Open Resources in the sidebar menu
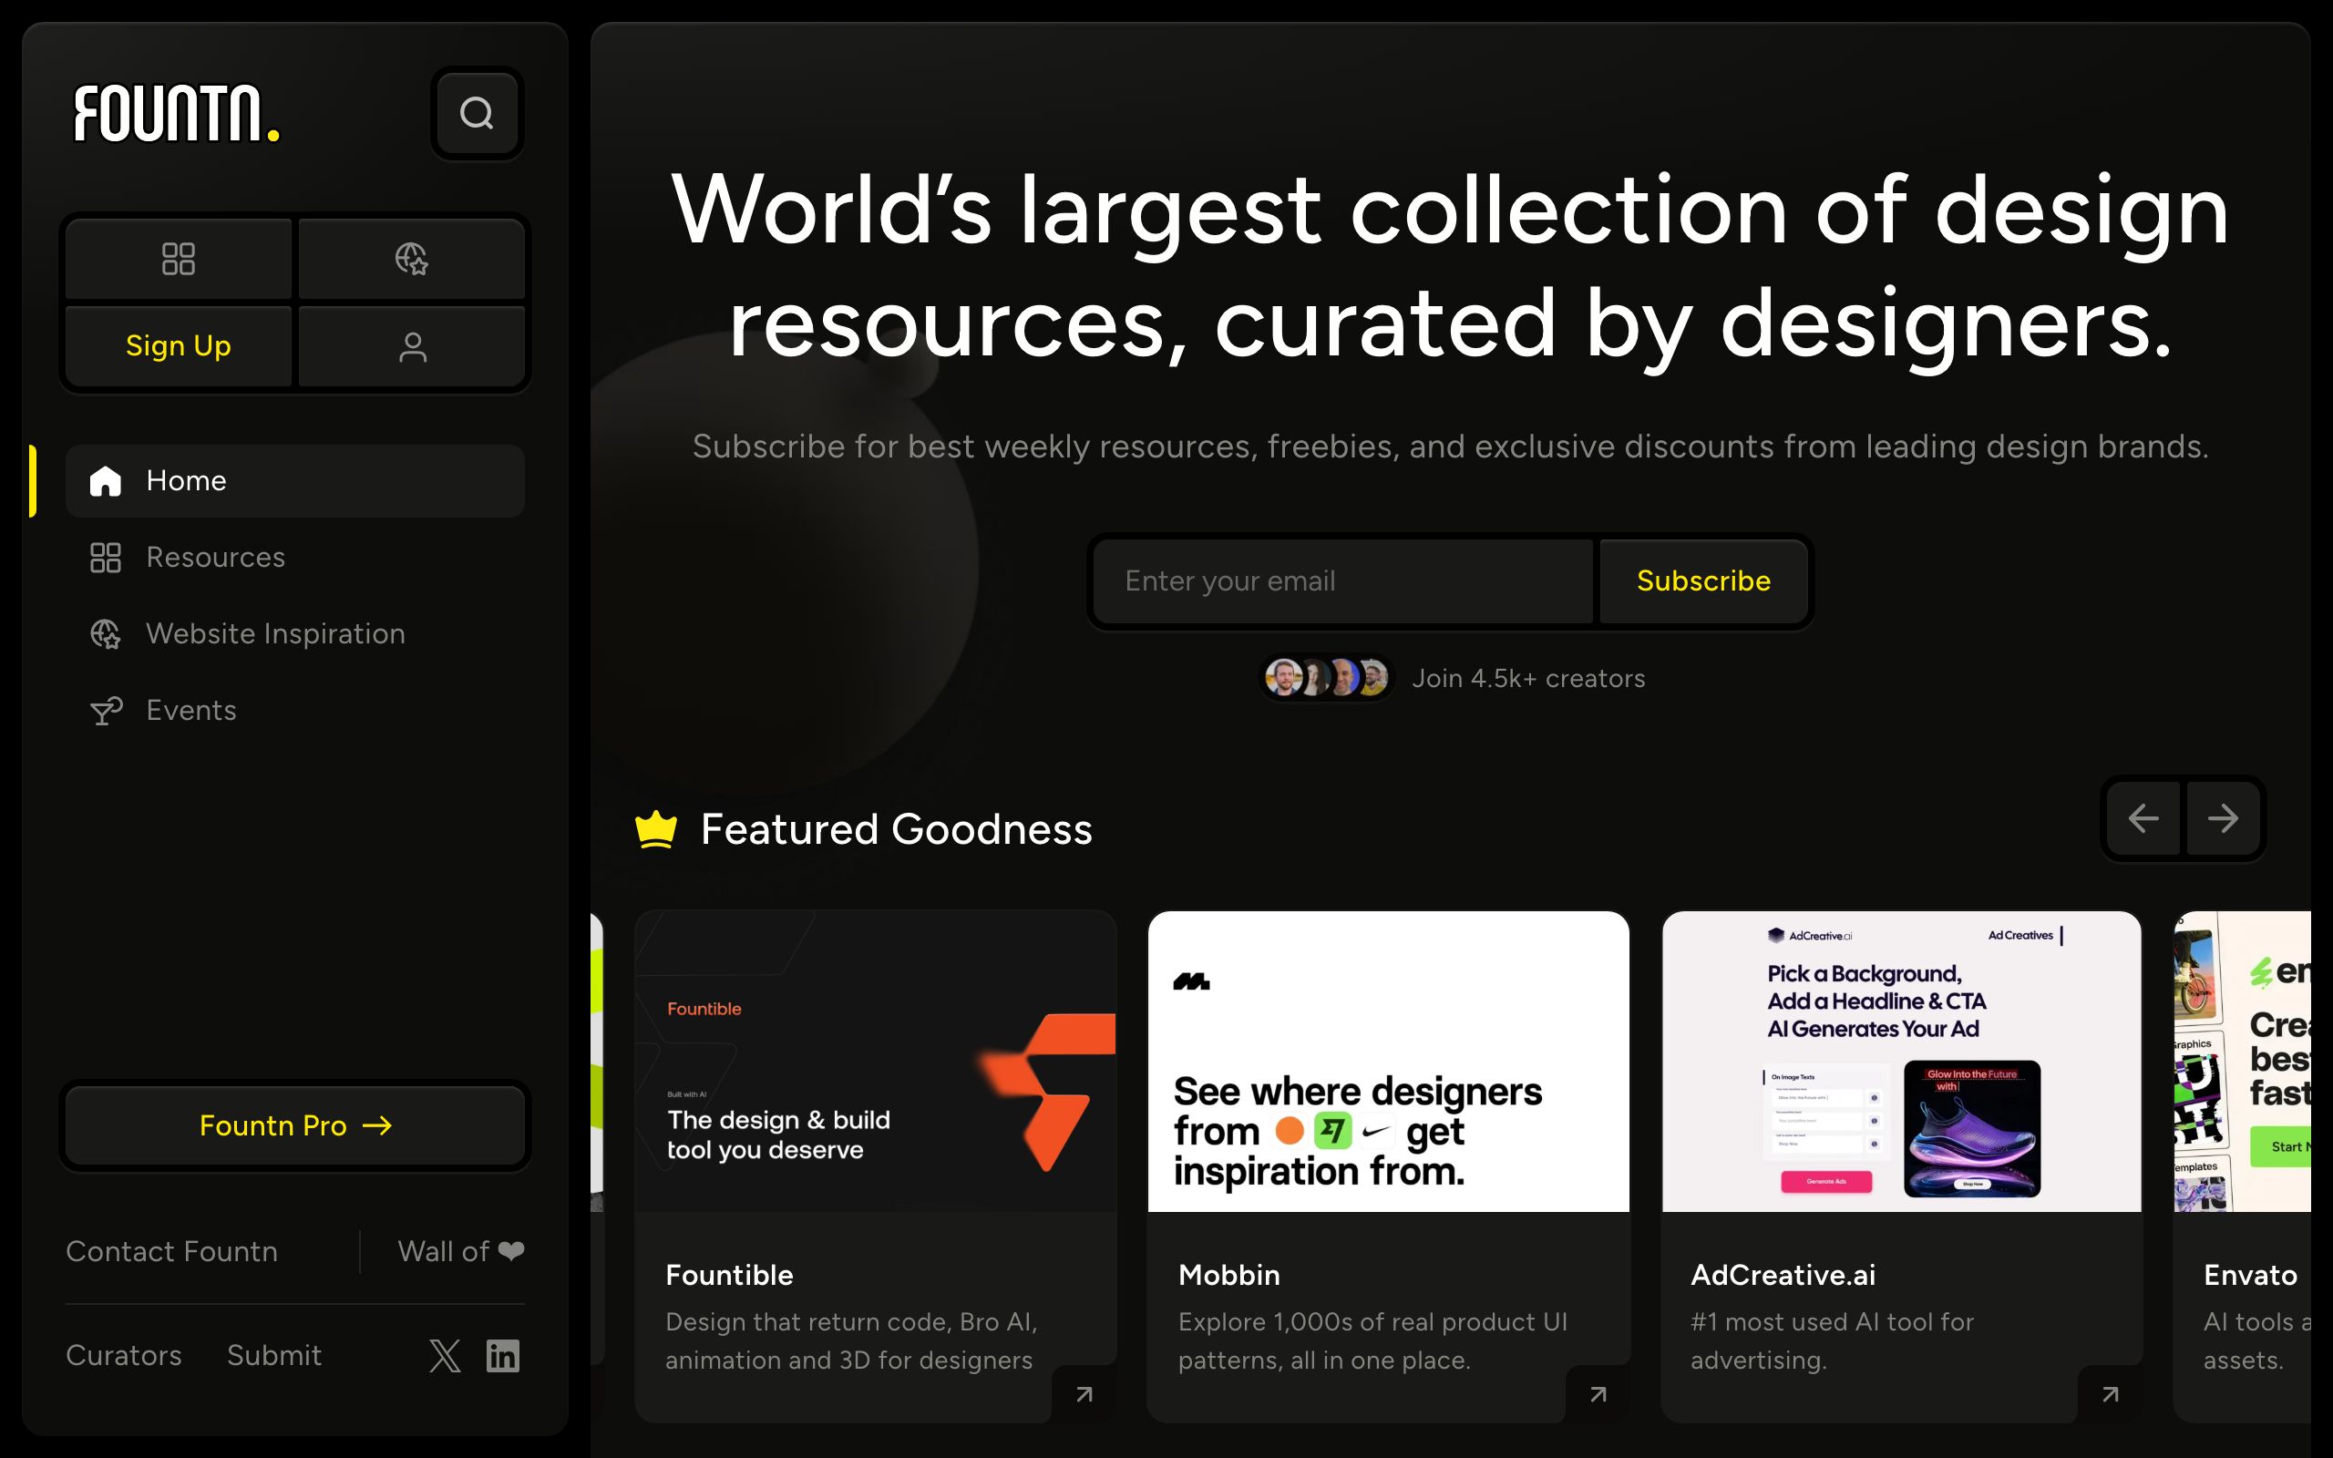This screenshot has height=1458, width=2333. point(295,558)
